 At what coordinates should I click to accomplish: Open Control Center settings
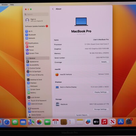coord(34,68)
